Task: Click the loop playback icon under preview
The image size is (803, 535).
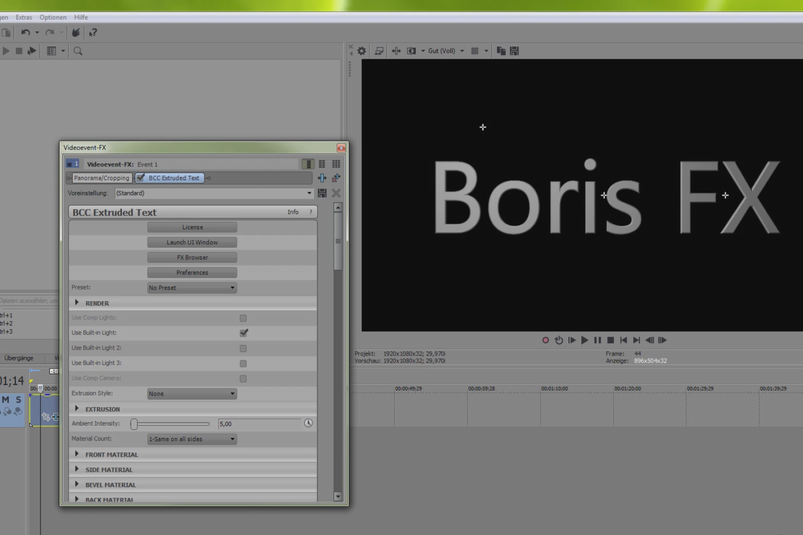Action: (559, 340)
